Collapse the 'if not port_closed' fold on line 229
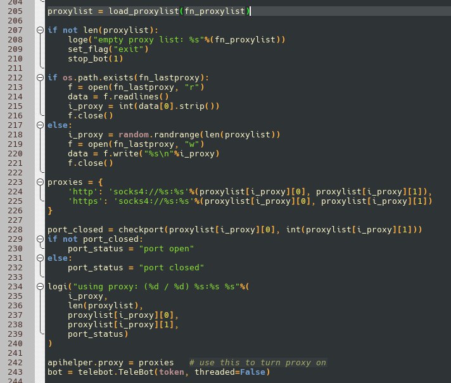 pos(41,239)
